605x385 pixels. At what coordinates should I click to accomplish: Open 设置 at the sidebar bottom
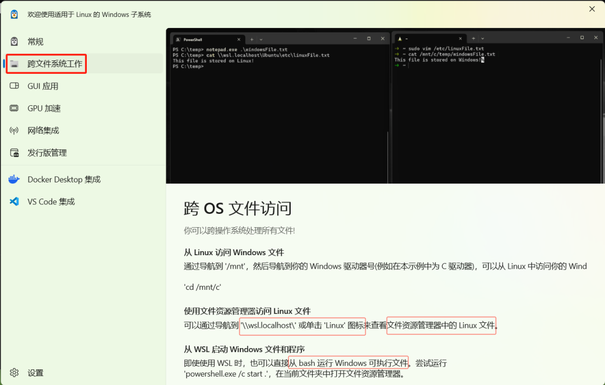coord(83,373)
